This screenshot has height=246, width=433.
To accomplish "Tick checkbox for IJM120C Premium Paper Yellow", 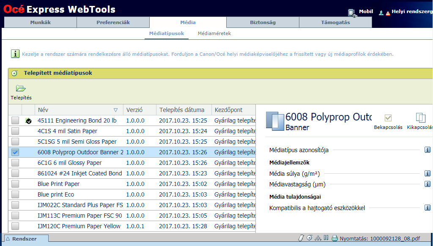I will click(15, 226).
